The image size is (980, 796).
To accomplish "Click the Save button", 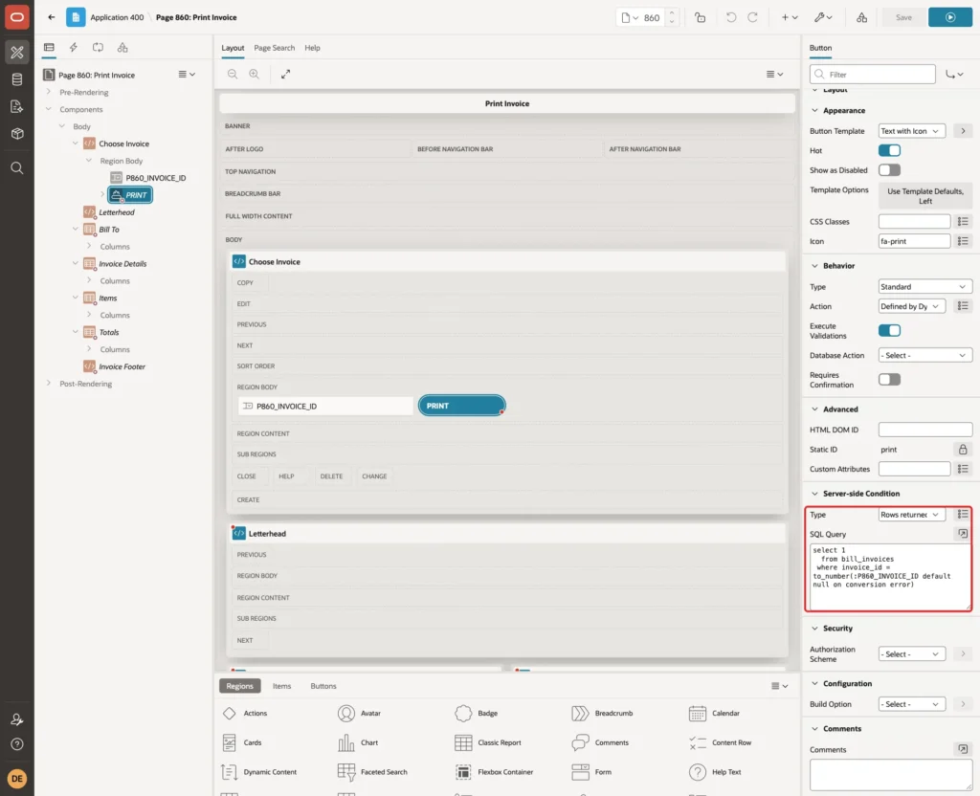I will click(903, 17).
